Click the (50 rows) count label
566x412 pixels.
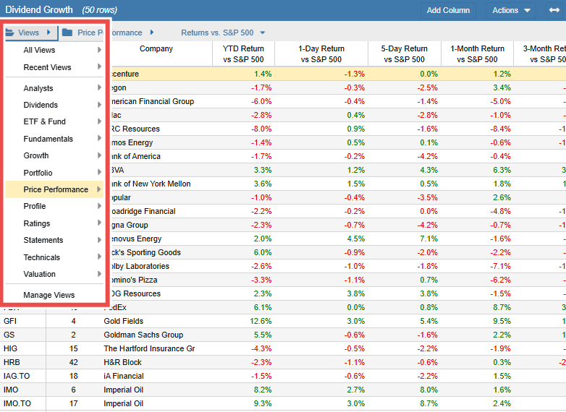100,10
